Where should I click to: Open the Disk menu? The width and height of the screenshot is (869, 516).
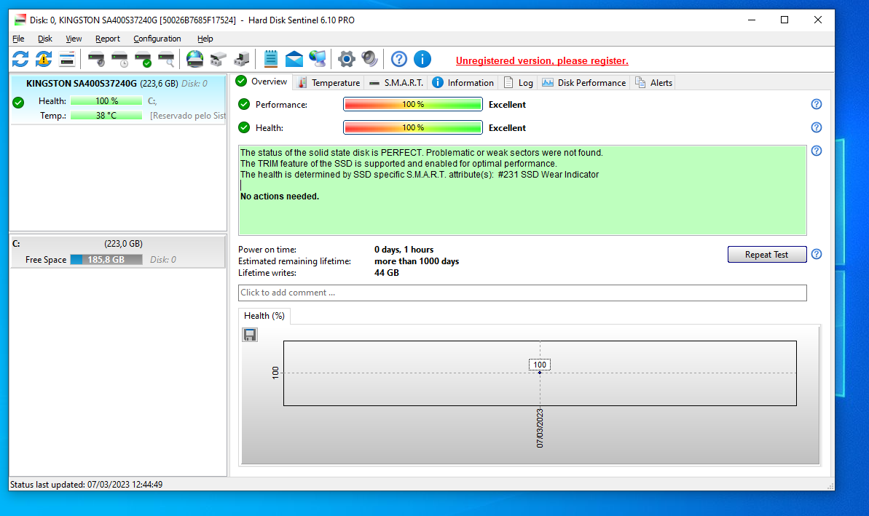pos(45,39)
